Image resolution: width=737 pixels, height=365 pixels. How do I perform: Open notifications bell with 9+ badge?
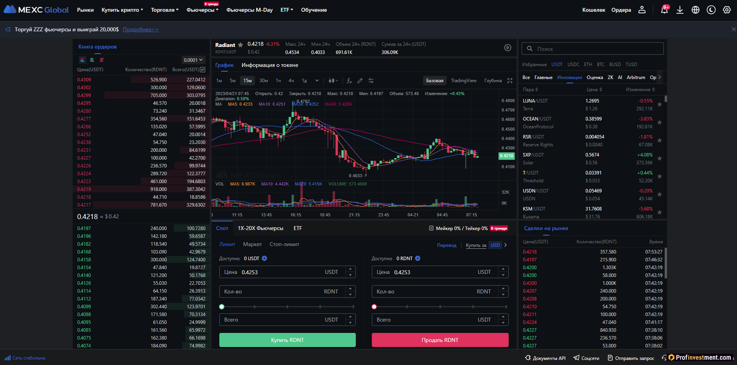665,10
